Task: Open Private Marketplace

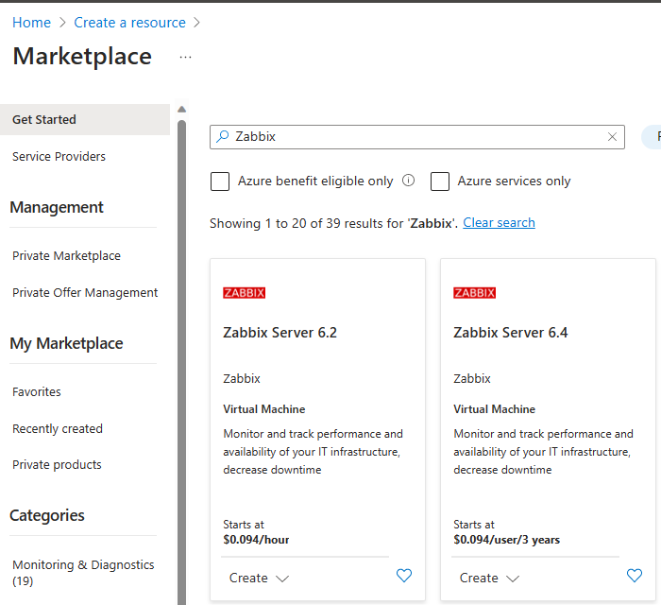Action: pos(66,255)
